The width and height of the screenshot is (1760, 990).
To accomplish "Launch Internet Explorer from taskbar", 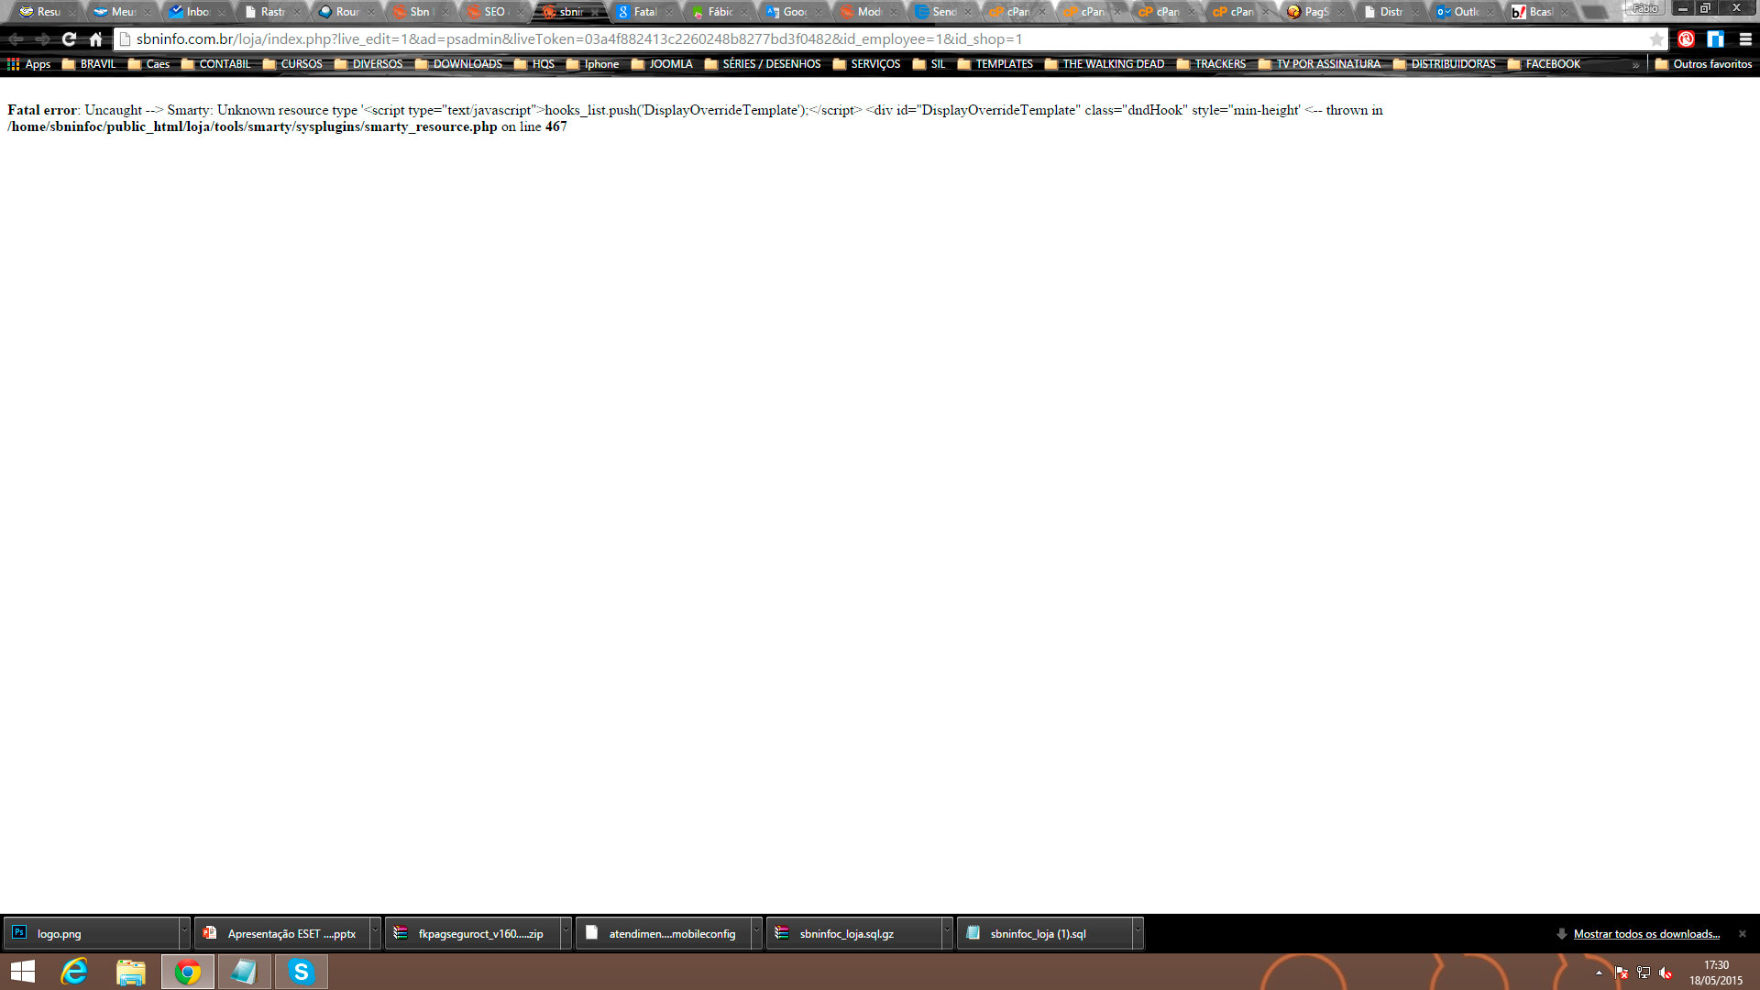I will tap(74, 972).
